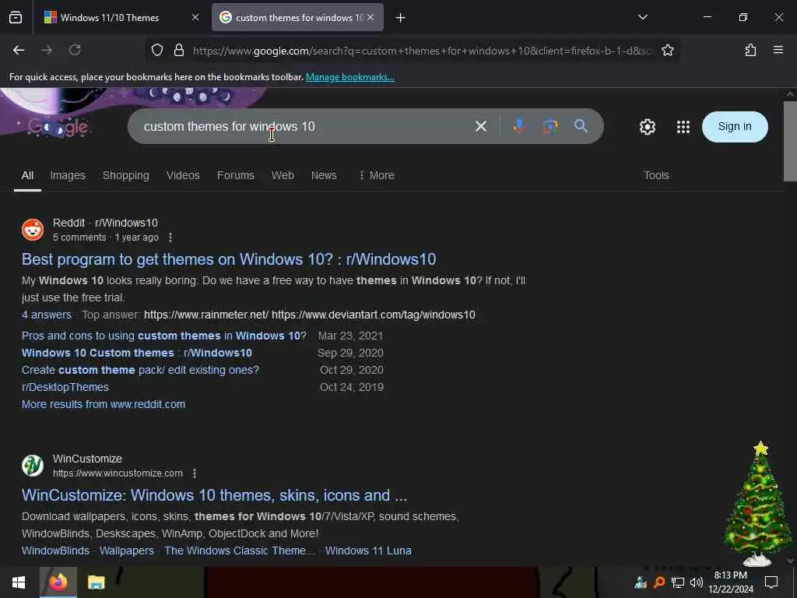
Task: Switch to Windows 11/10 Themes tab
Action: click(x=110, y=18)
